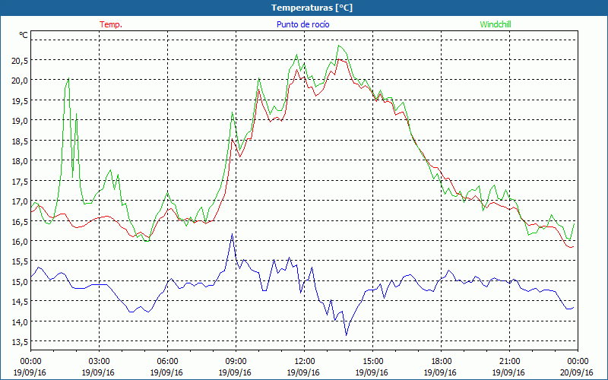Click the 19,5 y-axis value
Image resolution: width=608 pixels, height=380 pixels.
20,101
